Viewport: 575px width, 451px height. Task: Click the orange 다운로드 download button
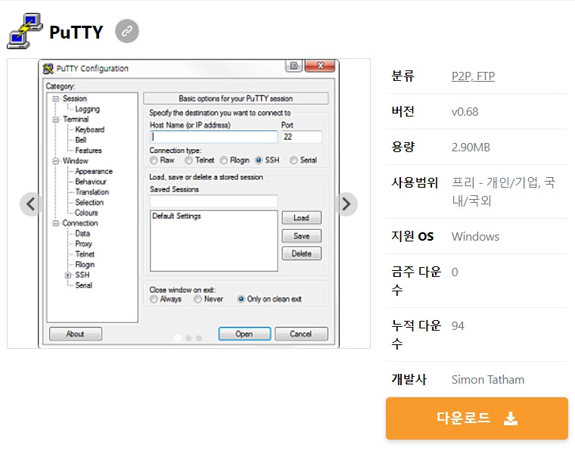[x=477, y=418]
